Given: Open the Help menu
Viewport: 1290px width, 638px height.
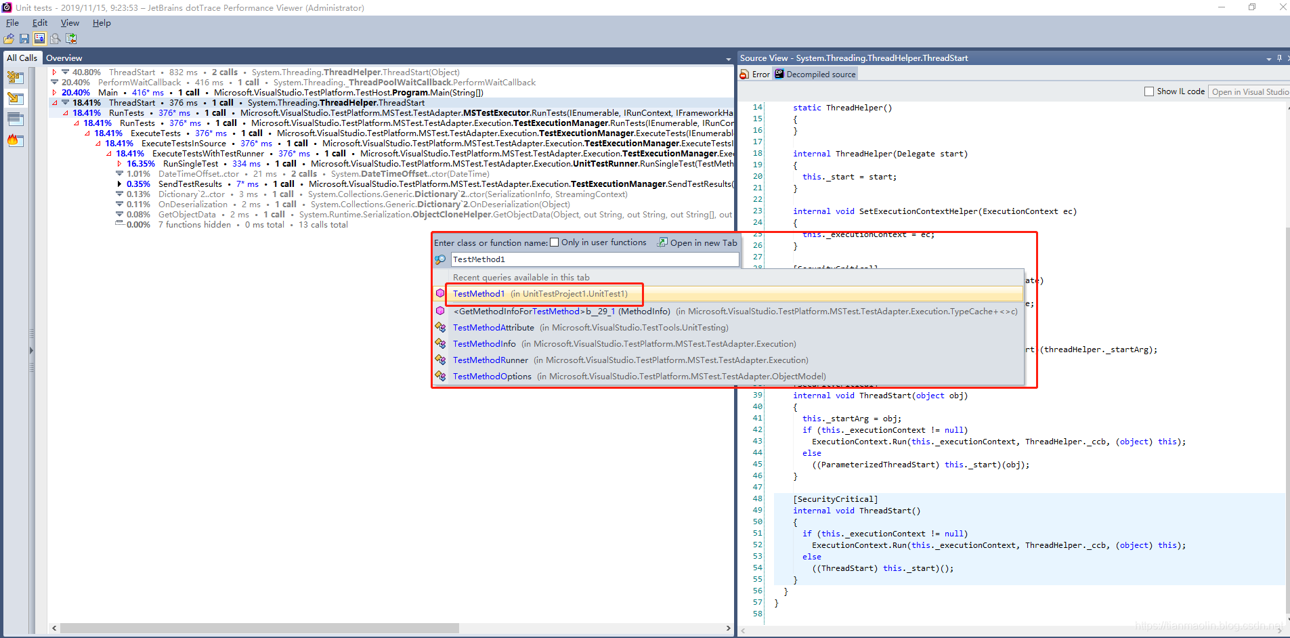Looking at the screenshot, I should point(102,23).
